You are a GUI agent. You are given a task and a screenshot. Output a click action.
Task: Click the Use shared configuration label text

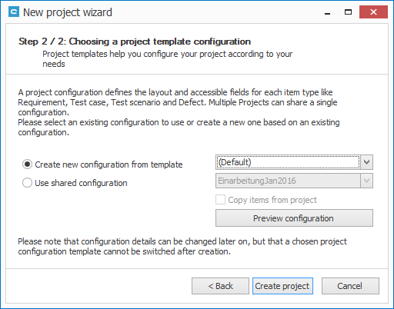click(x=81, y=183)
